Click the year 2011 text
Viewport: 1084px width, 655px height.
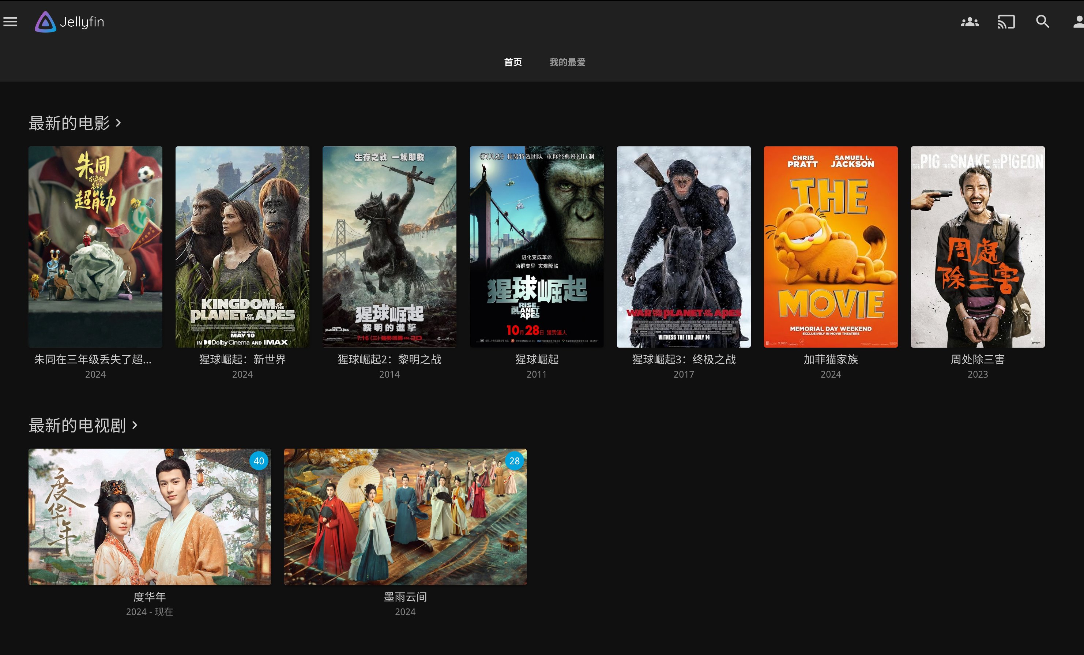pos(537,374)
